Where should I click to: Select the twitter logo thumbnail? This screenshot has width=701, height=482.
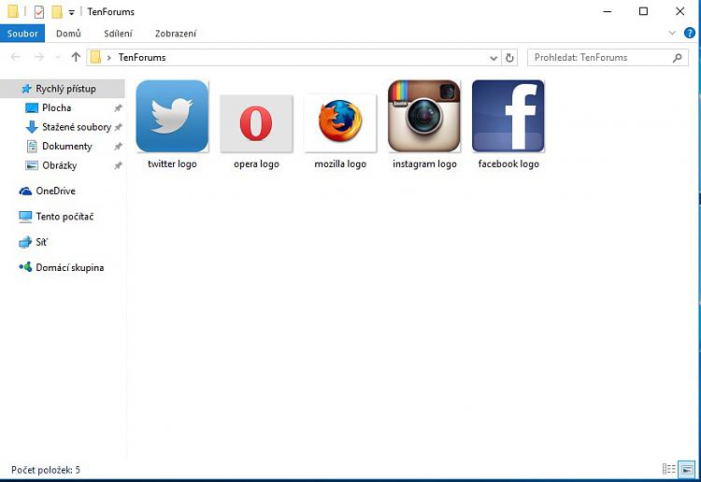click(172, 116)
